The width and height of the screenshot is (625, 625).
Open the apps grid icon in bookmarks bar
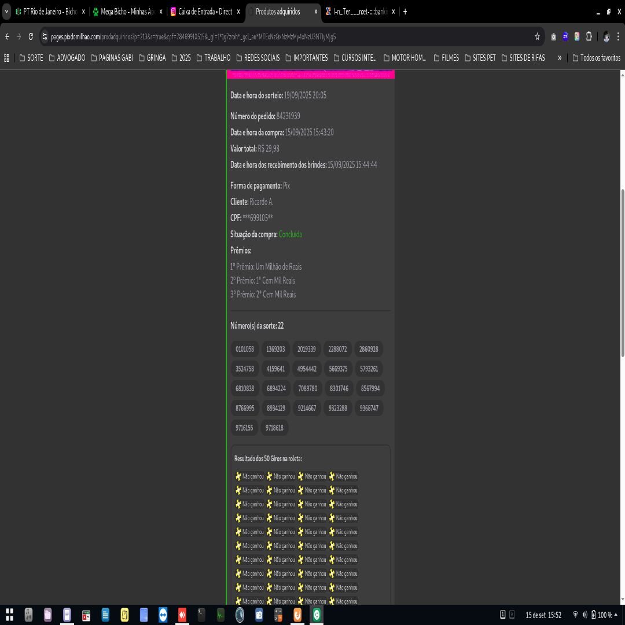(x=7, y=58)
